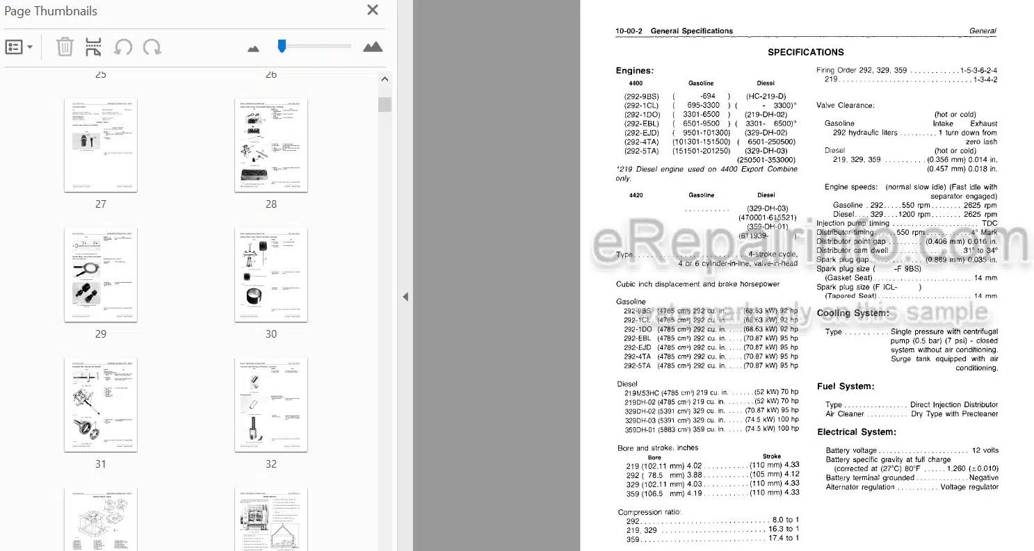Screen dimensions: 1034x551
Task: Select page 30 thumbnail
Action: pos(271,274)
